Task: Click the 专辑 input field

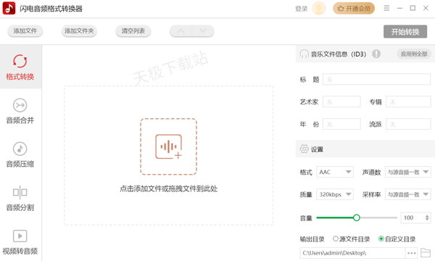Action: click(408, 101)
